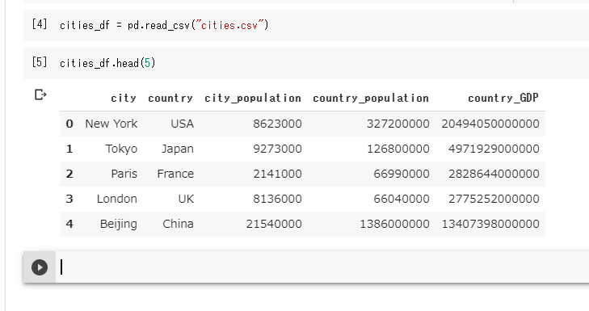Select GDP value 20494050000000
This screenshot has width=589, height=311.
pos(490,124)
